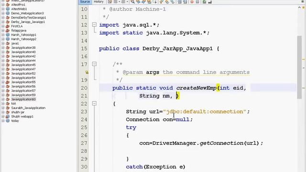
Task: Select the JavaApplication52 project
Action: point(23,74)
